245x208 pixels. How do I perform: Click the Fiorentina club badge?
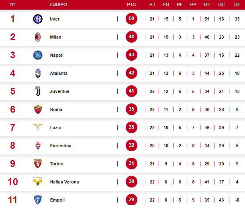pos(38,146)
